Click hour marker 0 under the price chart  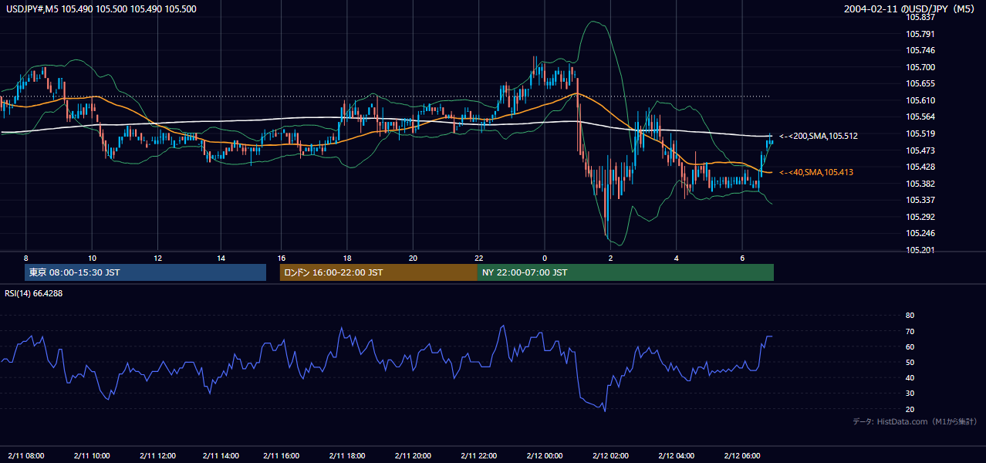(x=545, y=258)
